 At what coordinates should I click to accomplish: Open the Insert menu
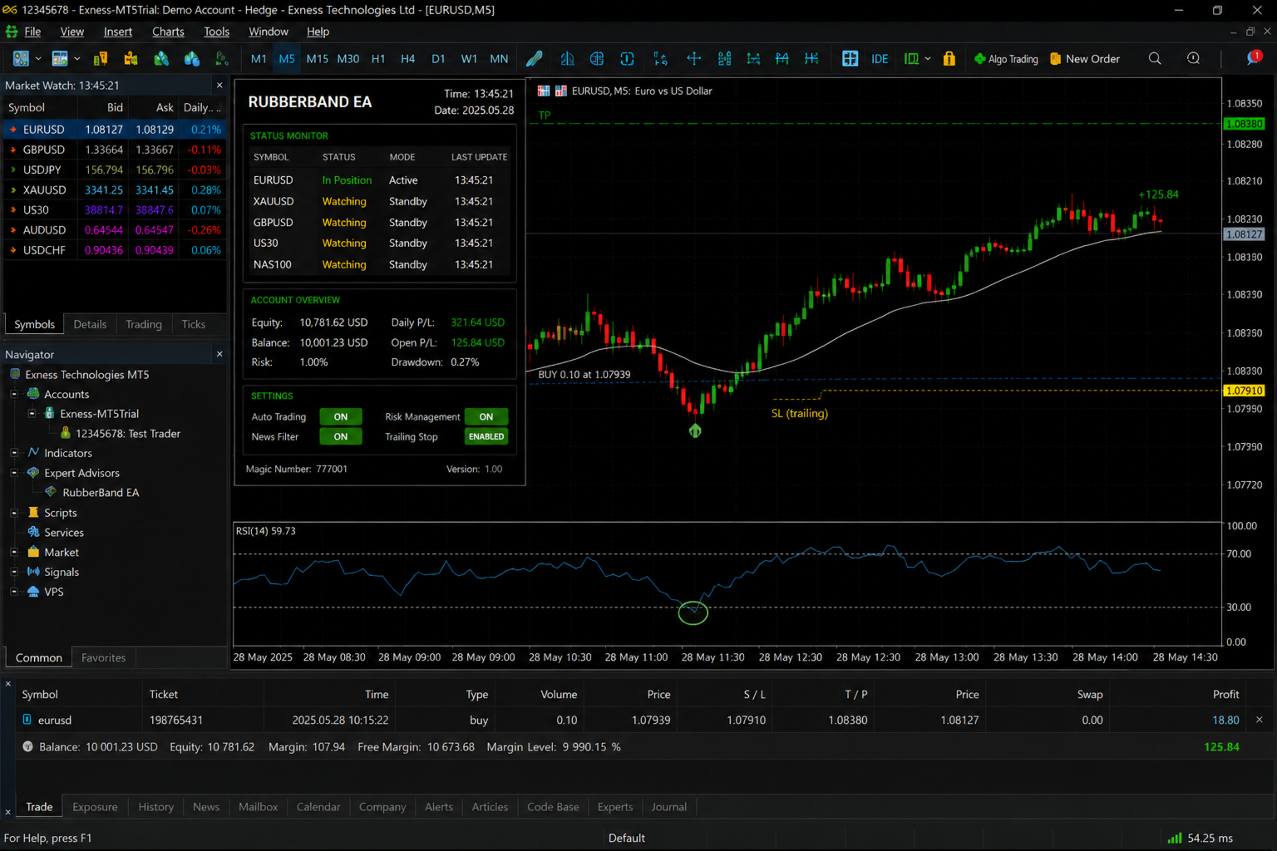(x=118, y=32)
